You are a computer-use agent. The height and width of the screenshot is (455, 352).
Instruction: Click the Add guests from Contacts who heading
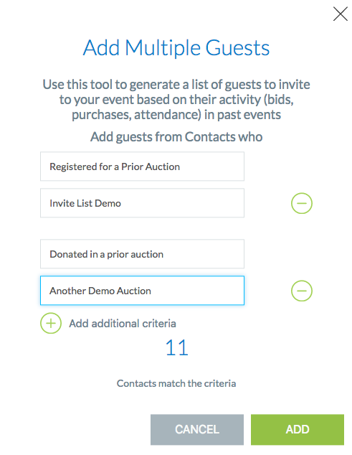pos(176,136)
